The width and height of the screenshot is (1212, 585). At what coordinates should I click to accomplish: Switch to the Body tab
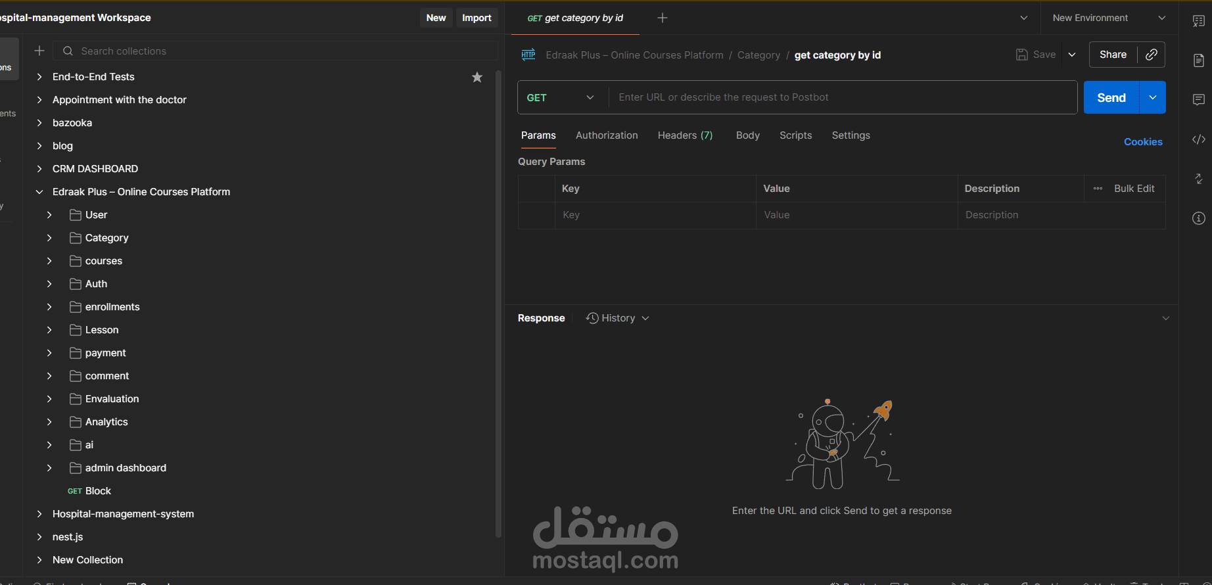[x=748, y=135]
